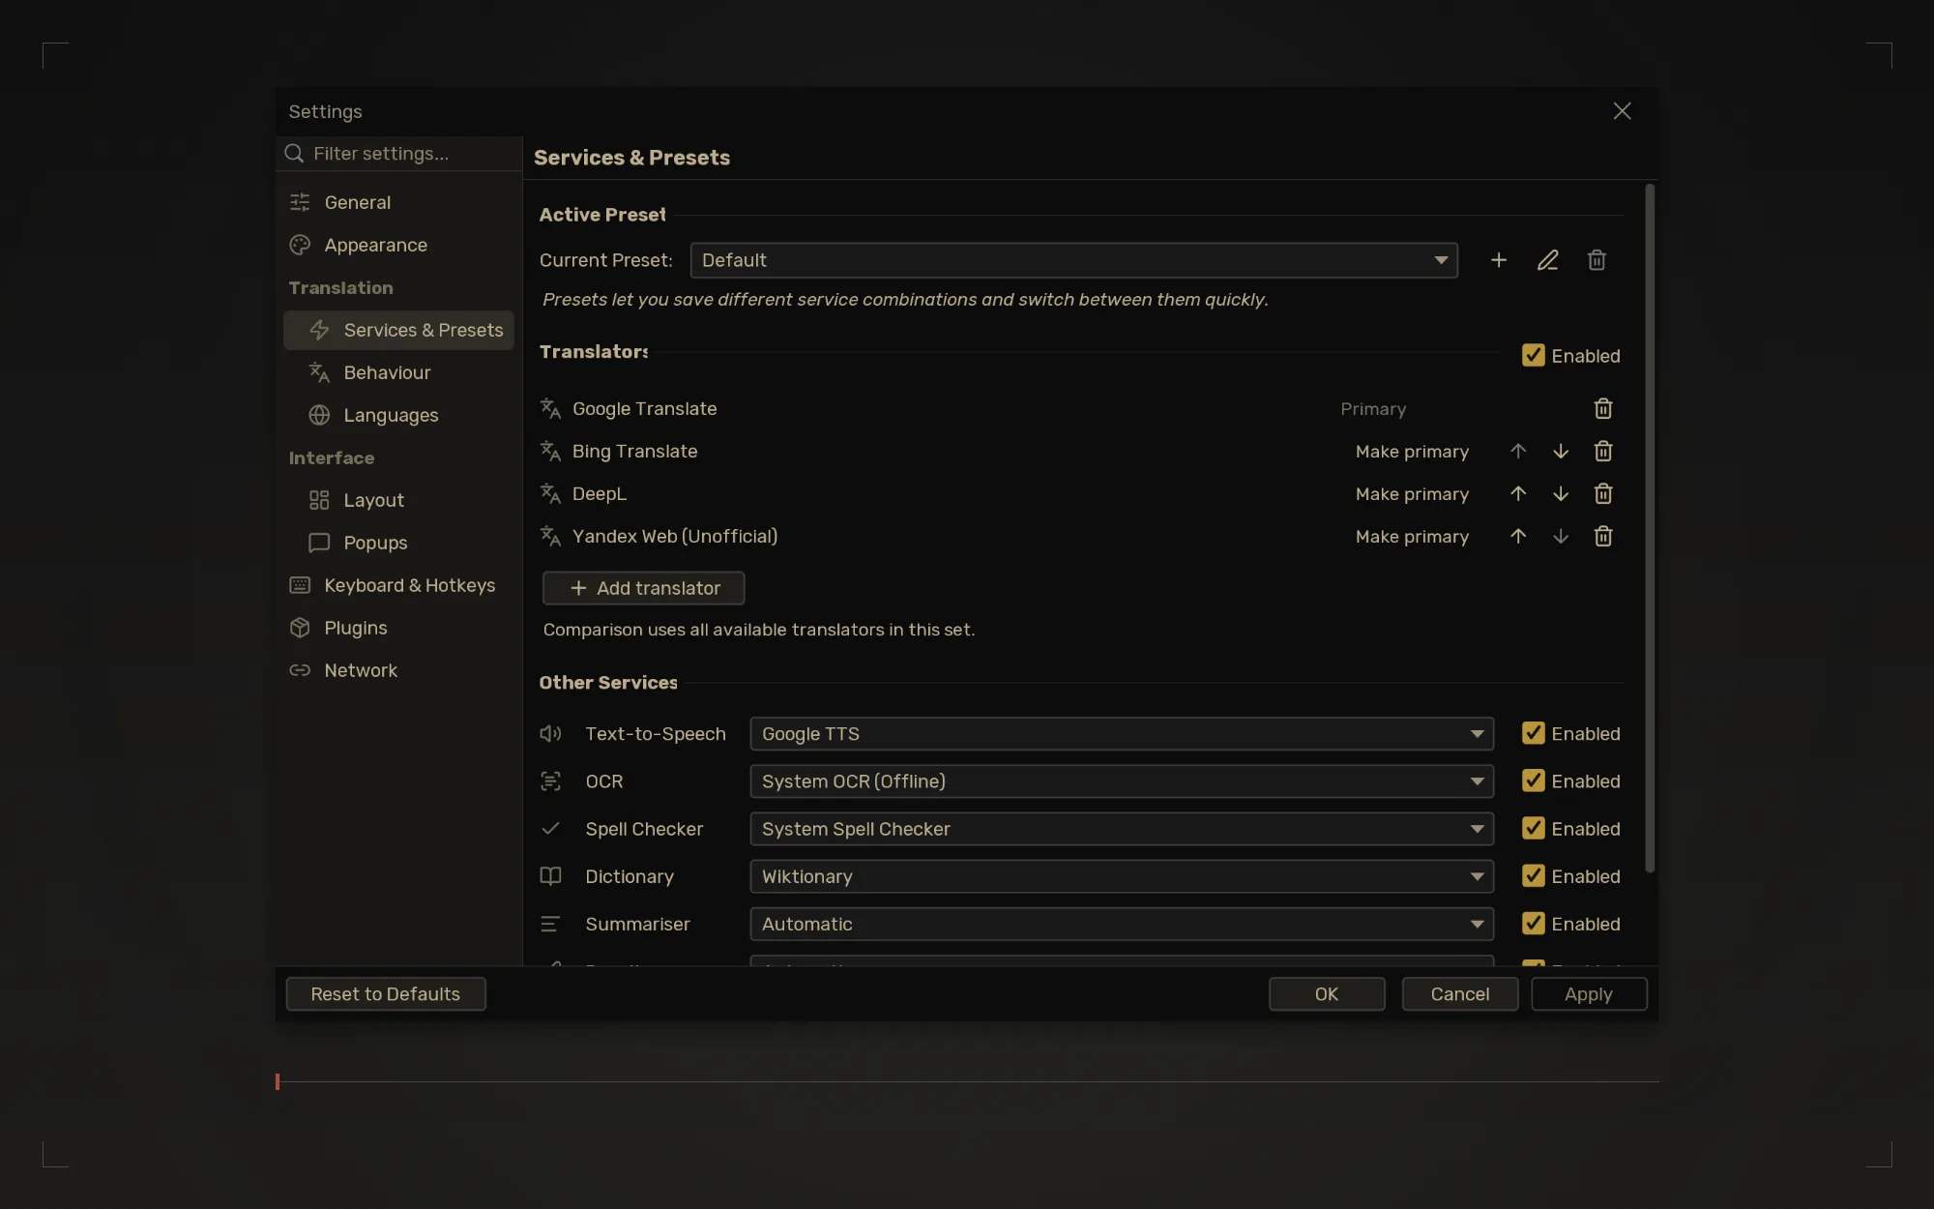Add a new preset with plus icon
This screenshot has height=1209, width=1934.
point(1499,260)
